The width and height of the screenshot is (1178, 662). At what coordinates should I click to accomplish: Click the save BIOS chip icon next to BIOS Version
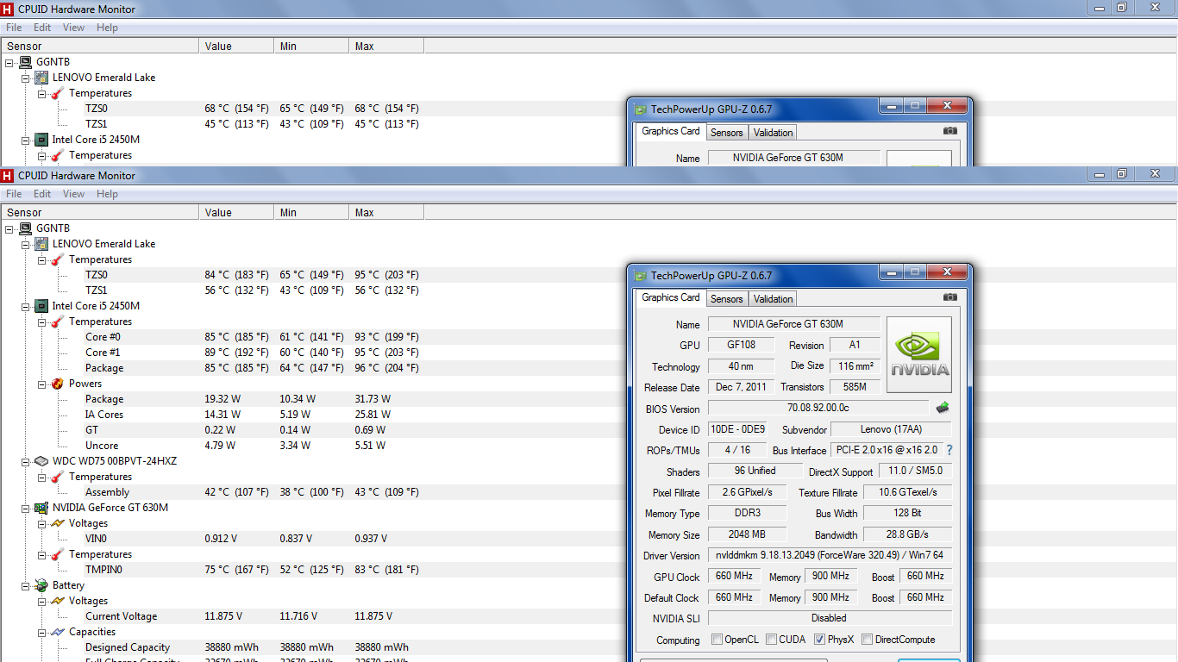click(x=943, y=408)
